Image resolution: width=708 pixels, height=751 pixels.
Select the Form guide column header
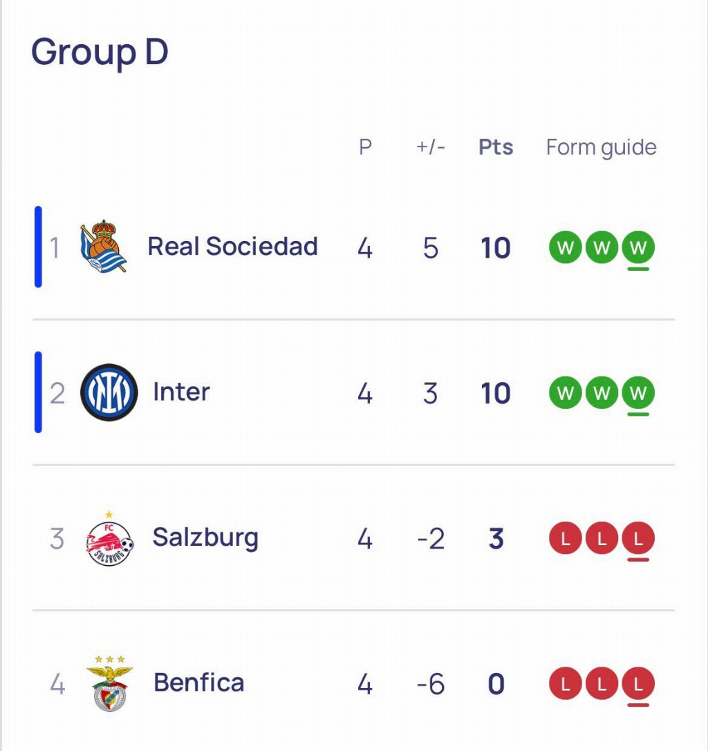(601, 147)
